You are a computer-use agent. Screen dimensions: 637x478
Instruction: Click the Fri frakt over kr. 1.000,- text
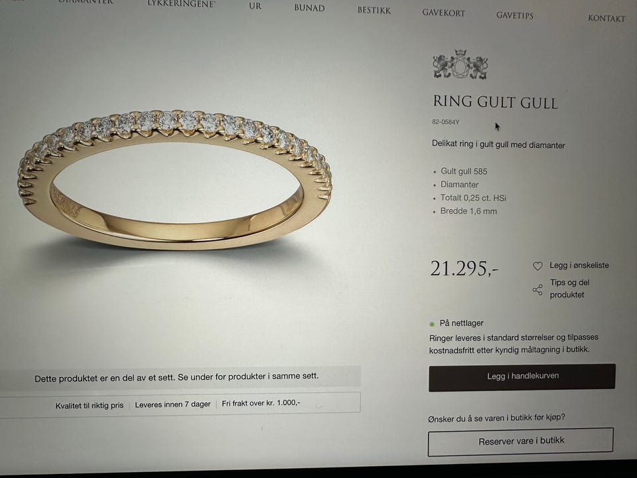coord(261,403)
